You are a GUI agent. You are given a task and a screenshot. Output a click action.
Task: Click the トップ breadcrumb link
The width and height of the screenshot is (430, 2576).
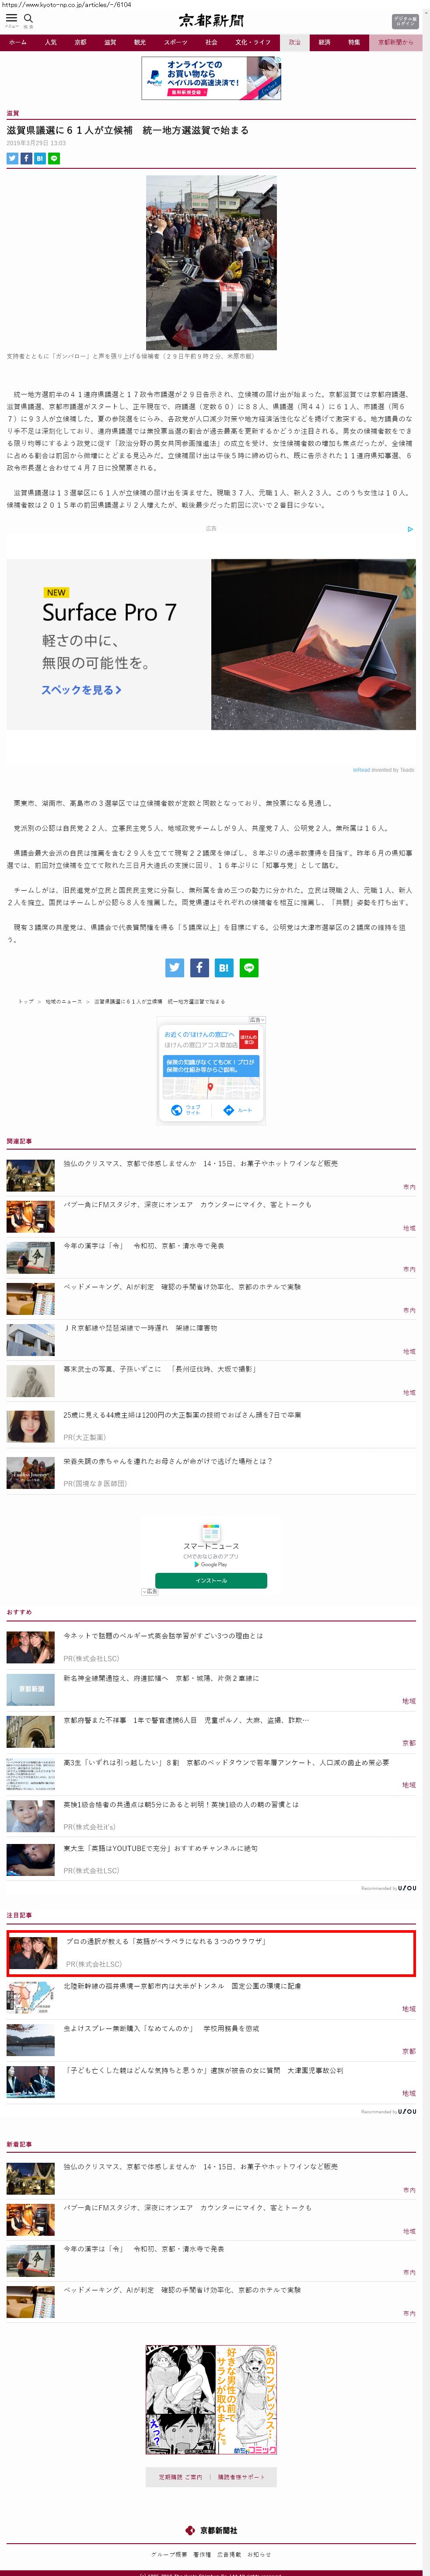[x=25, y=1001]
